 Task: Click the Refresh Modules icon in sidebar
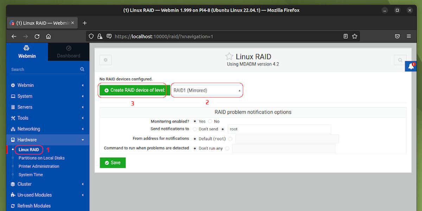click(13, 206)
